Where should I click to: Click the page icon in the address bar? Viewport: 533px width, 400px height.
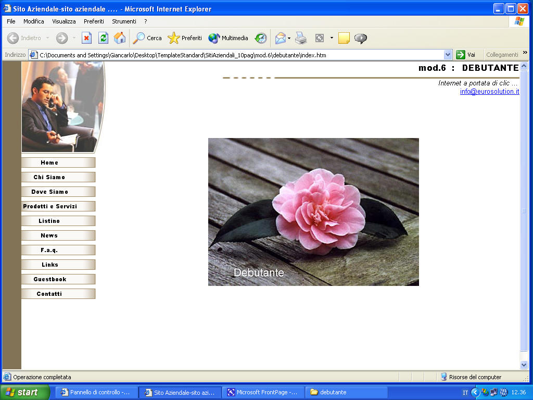coord(33,55)
